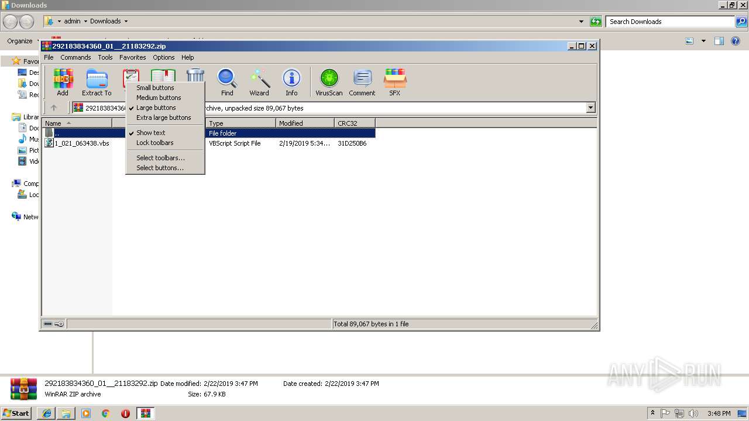This screenshot has width=749, height=421.
Task: Click the volume speaker tray icon
Action: pos(693,413)
